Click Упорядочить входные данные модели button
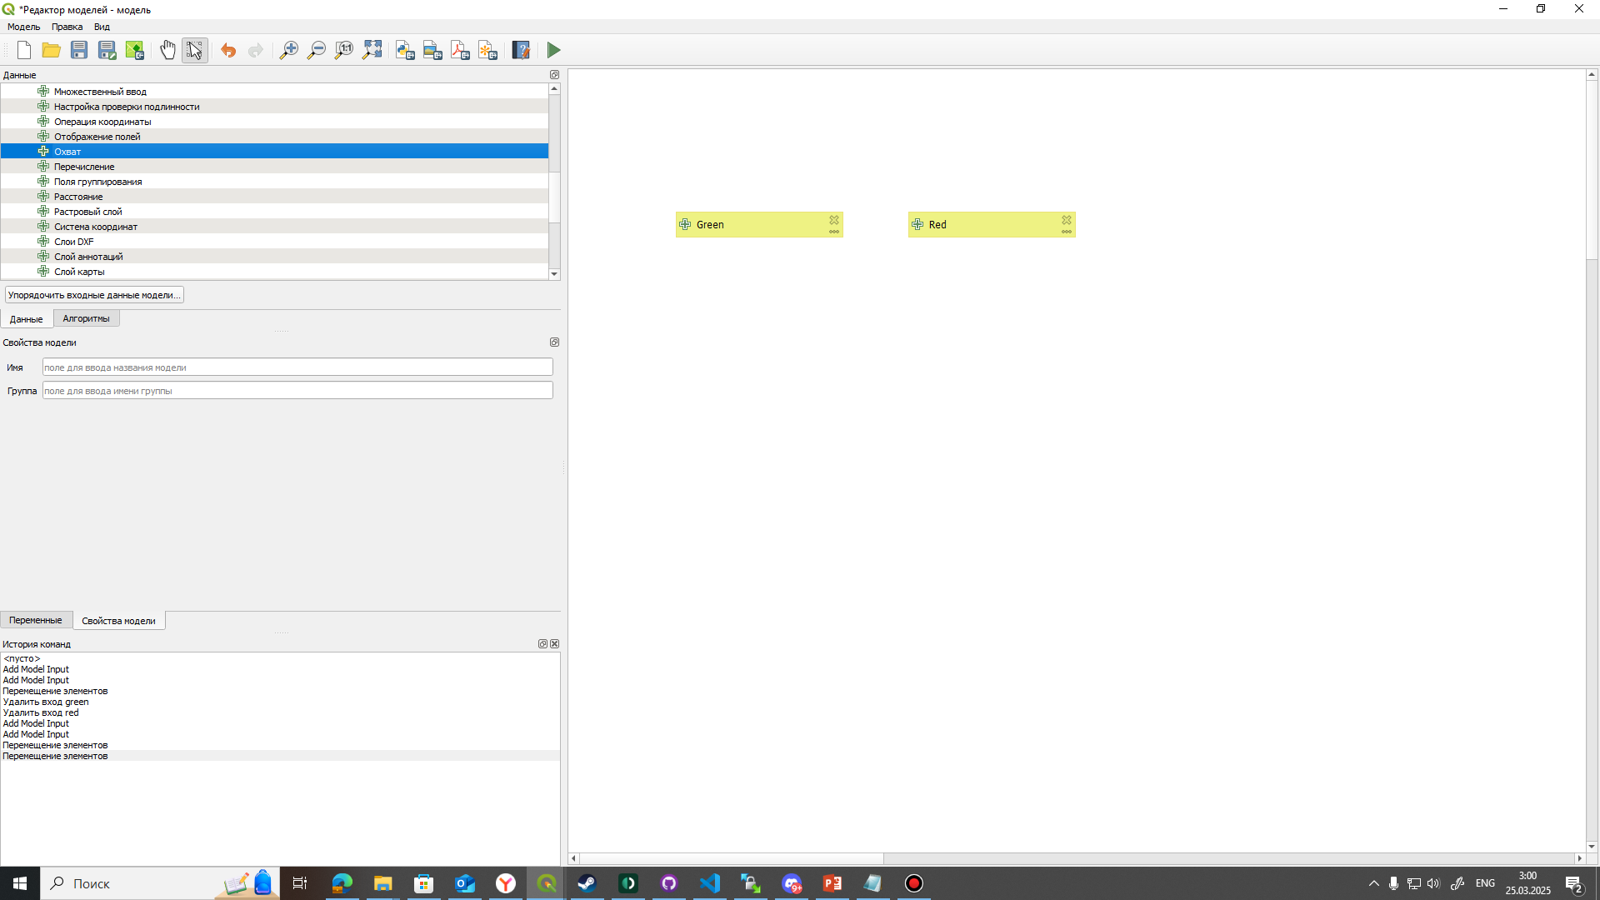Screen dimensions: 1600x900 point(94,295)
